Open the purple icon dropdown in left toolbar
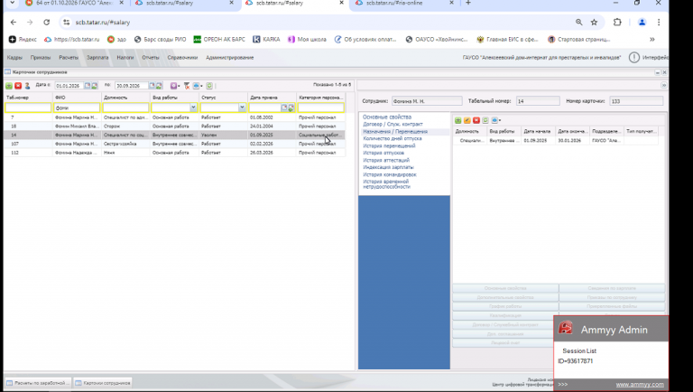This screenshot has height=392, width=693. 175,86
